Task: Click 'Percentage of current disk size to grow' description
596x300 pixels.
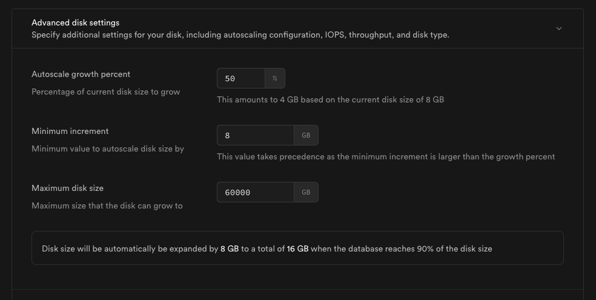Action: click(x=105, y=92)
